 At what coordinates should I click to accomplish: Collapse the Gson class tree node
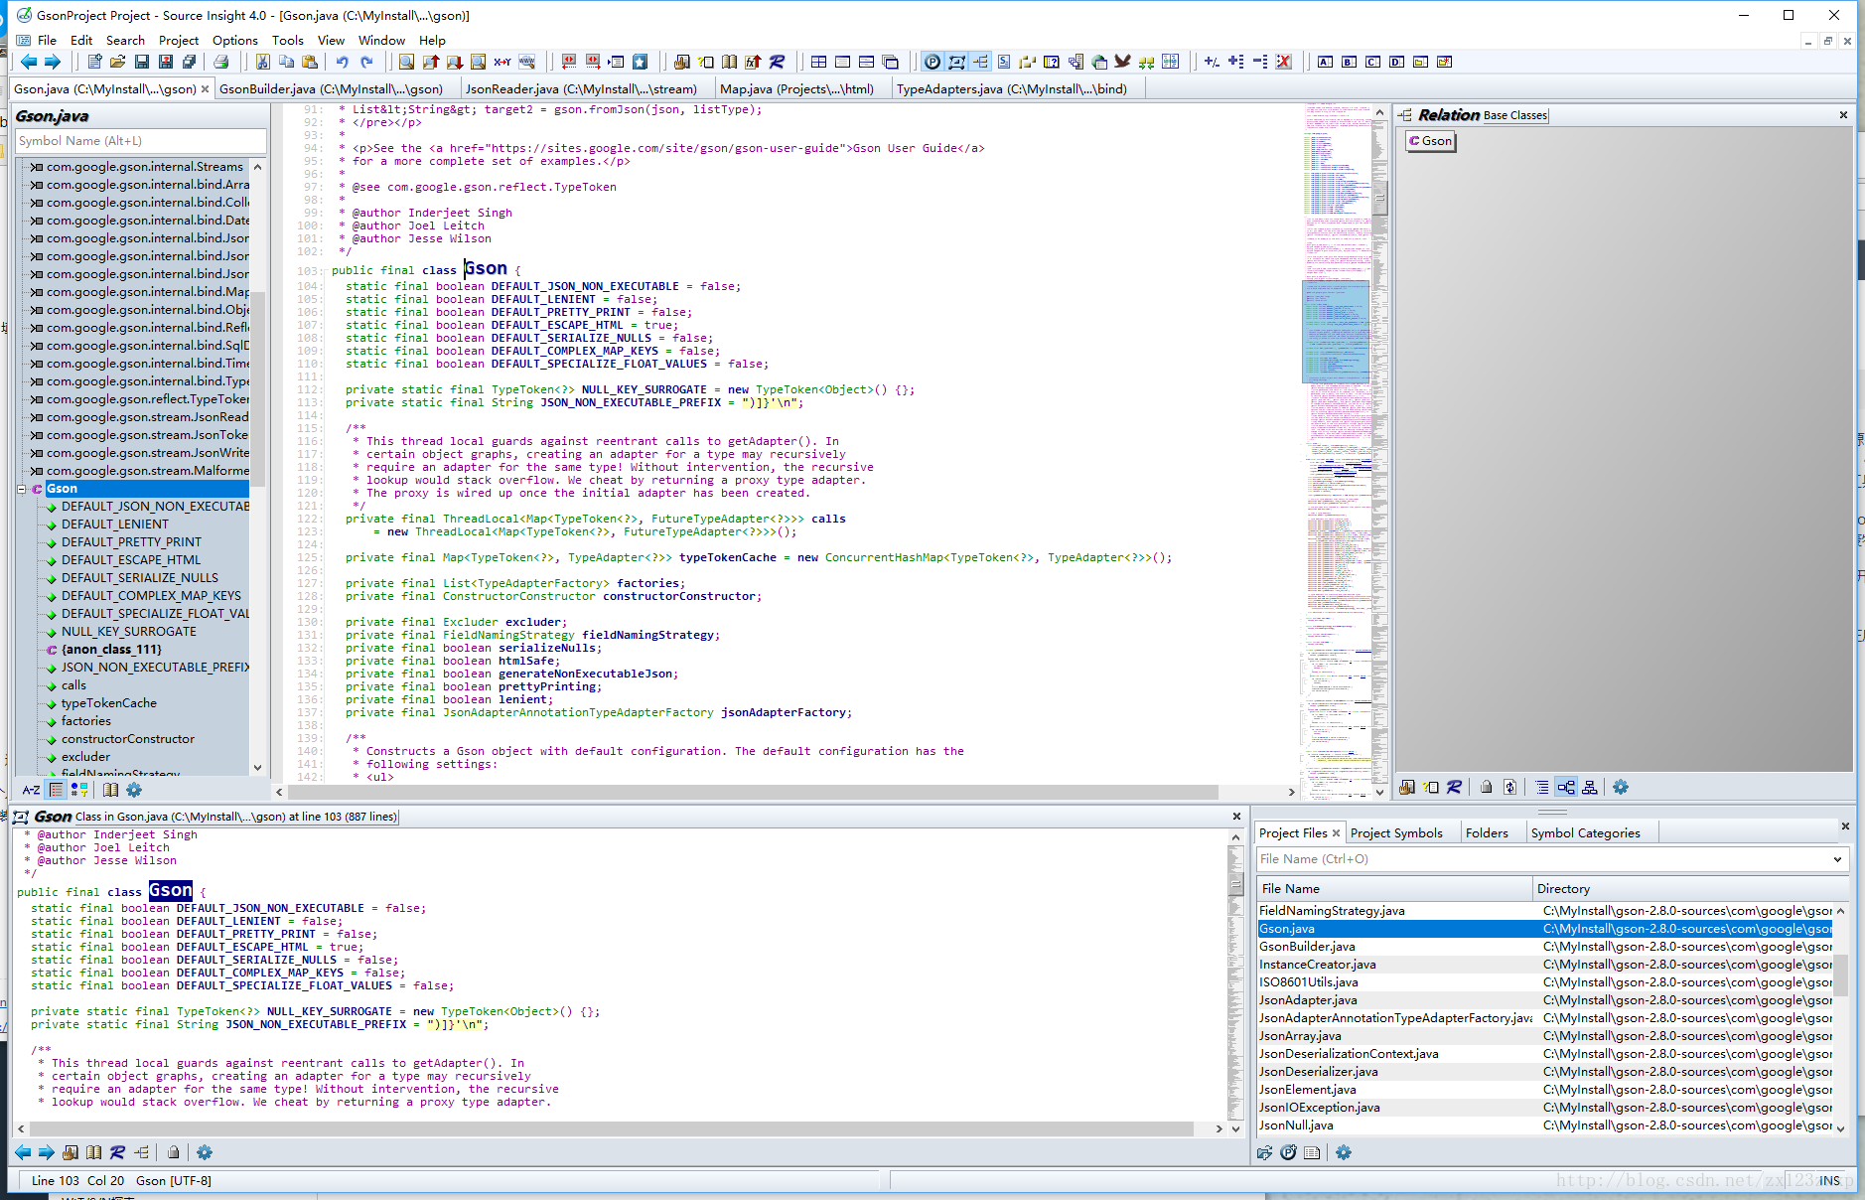click(x=22, y=489)
